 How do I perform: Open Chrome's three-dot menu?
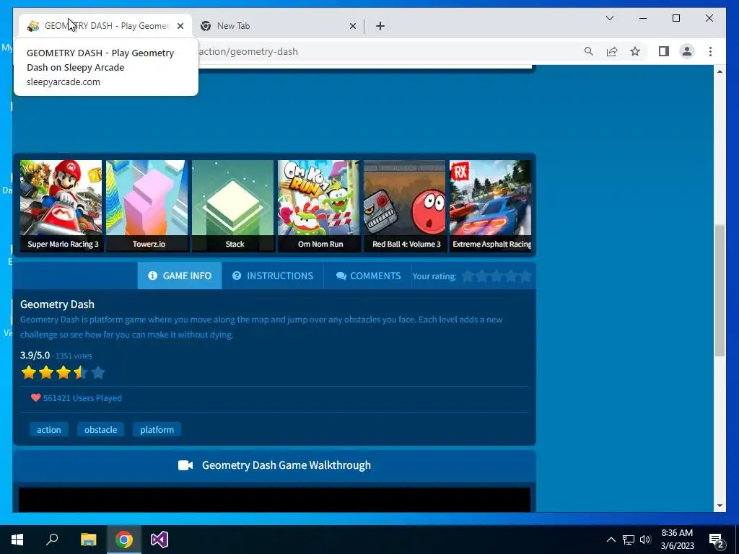tap(710, 51)
